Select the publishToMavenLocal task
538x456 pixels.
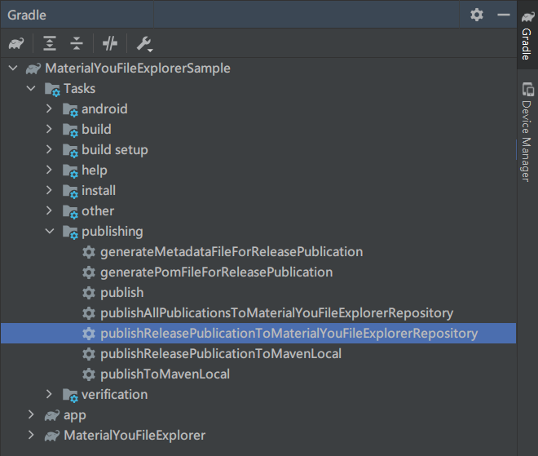[x=165, y=374]
